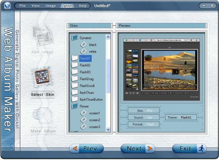
Task: Click the flashThumButton folder icon
Action: (74, 99)
